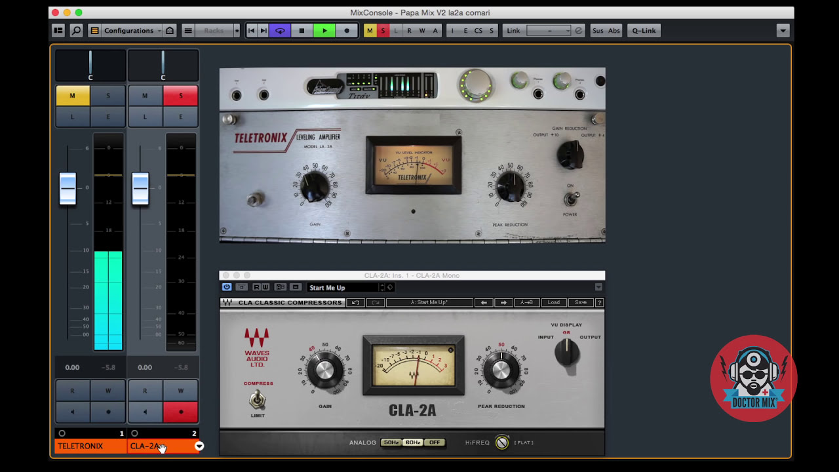The width and height of the screenshot is (839, 472).
Task: Click the Waves undo arrow
Action: (x=355, y=302)
